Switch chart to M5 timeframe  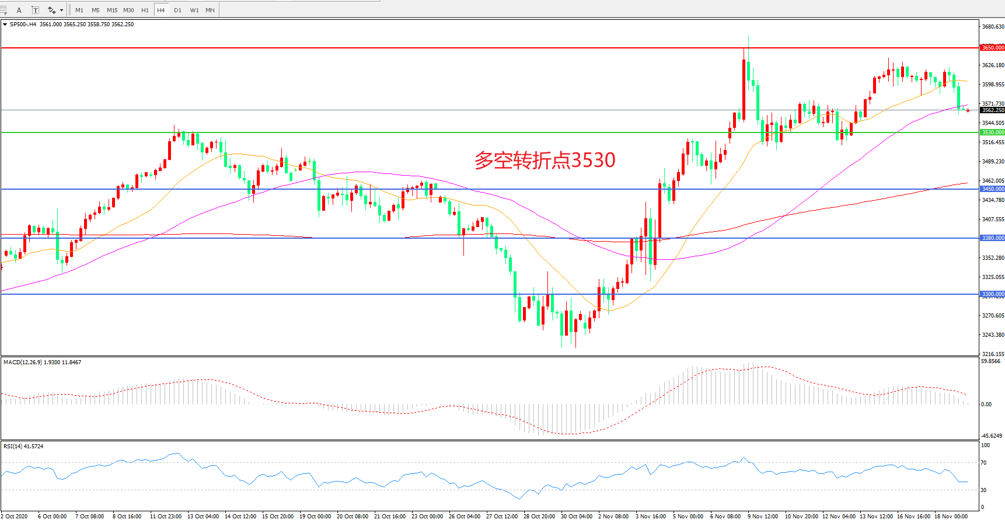[95, 10]
